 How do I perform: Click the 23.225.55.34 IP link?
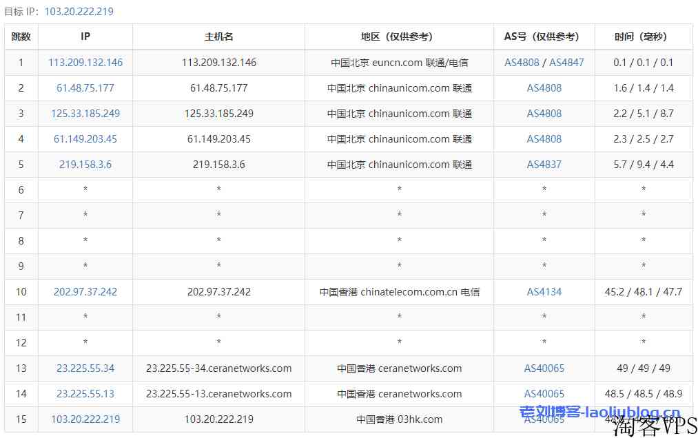[x=85, y=368]
